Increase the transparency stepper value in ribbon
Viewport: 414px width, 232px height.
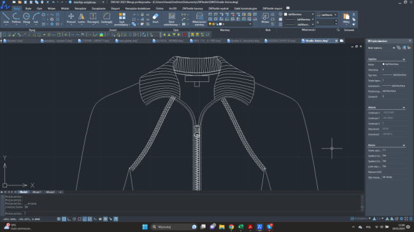click(336, 22)
